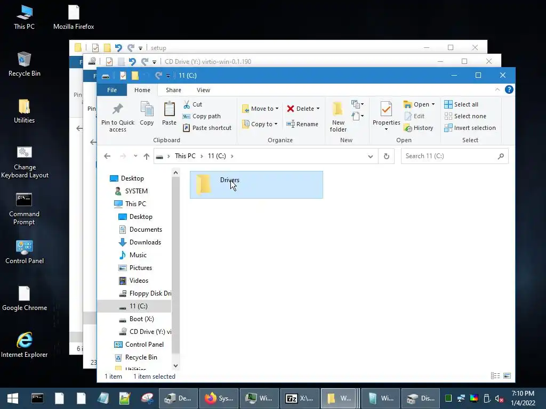Open the Windows Start button
Image resolution: width=546 pixels, height=409 pixels.
[x=13, y=398]
